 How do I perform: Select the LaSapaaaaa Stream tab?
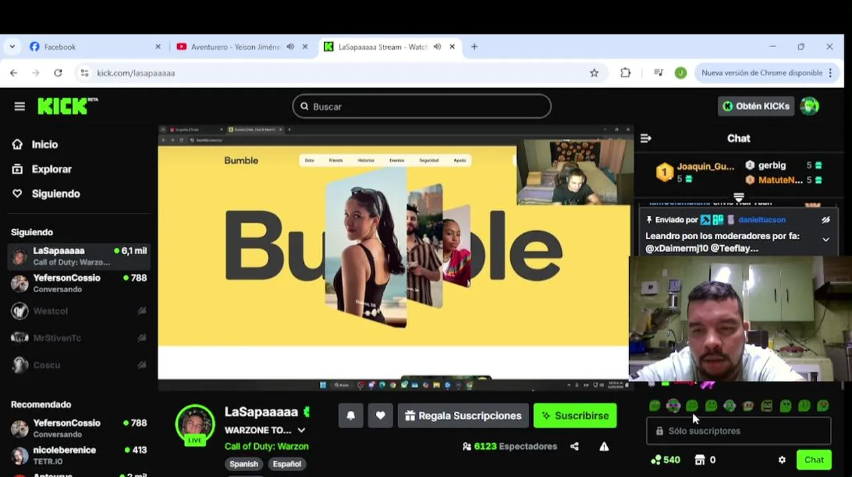click(390, 47)
